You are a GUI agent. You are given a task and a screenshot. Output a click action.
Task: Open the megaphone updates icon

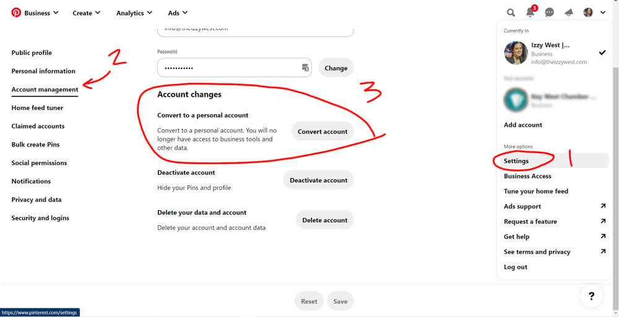coord(568,12)
